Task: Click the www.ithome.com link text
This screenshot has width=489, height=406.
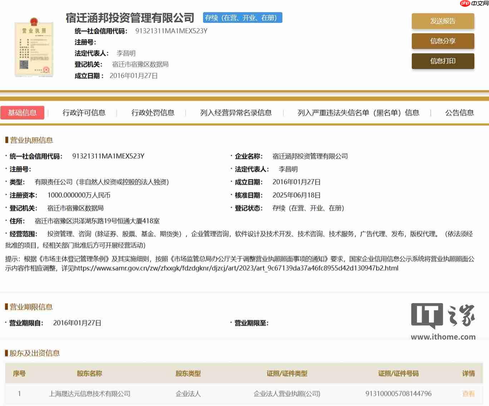Action: click(443, 336)
